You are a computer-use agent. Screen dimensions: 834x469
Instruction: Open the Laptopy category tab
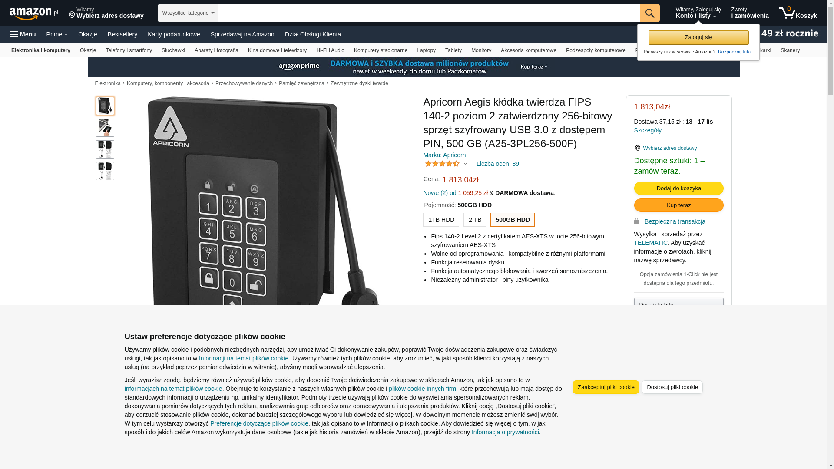click(426, 50)
